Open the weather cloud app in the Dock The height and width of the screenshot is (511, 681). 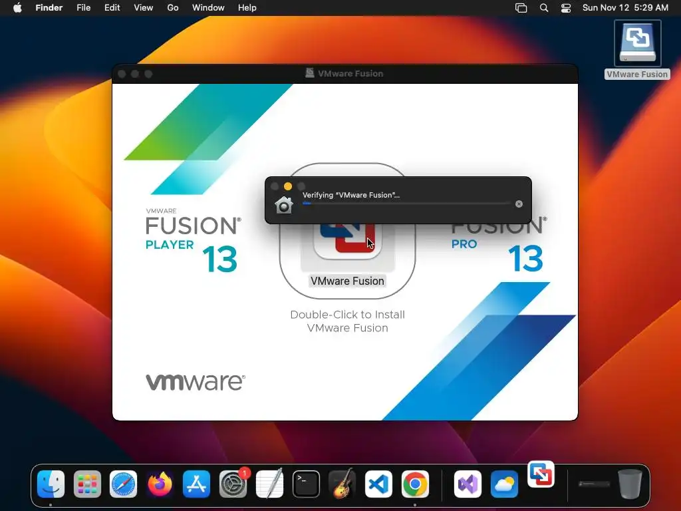tap(504, 484)
